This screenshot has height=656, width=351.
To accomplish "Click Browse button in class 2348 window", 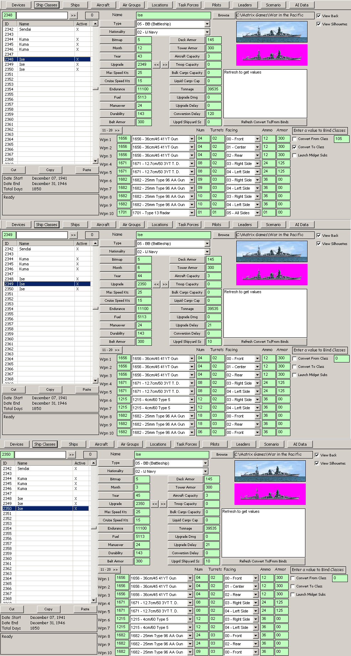I will 224,15.
